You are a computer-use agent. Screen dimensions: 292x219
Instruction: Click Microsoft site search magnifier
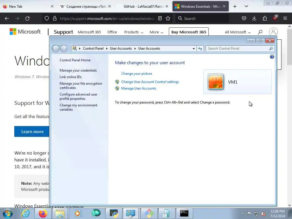click(x=260, y=32)
